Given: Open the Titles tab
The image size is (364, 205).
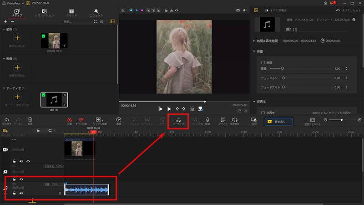Looking at the screenshot, I should click(x=71, y=13).
